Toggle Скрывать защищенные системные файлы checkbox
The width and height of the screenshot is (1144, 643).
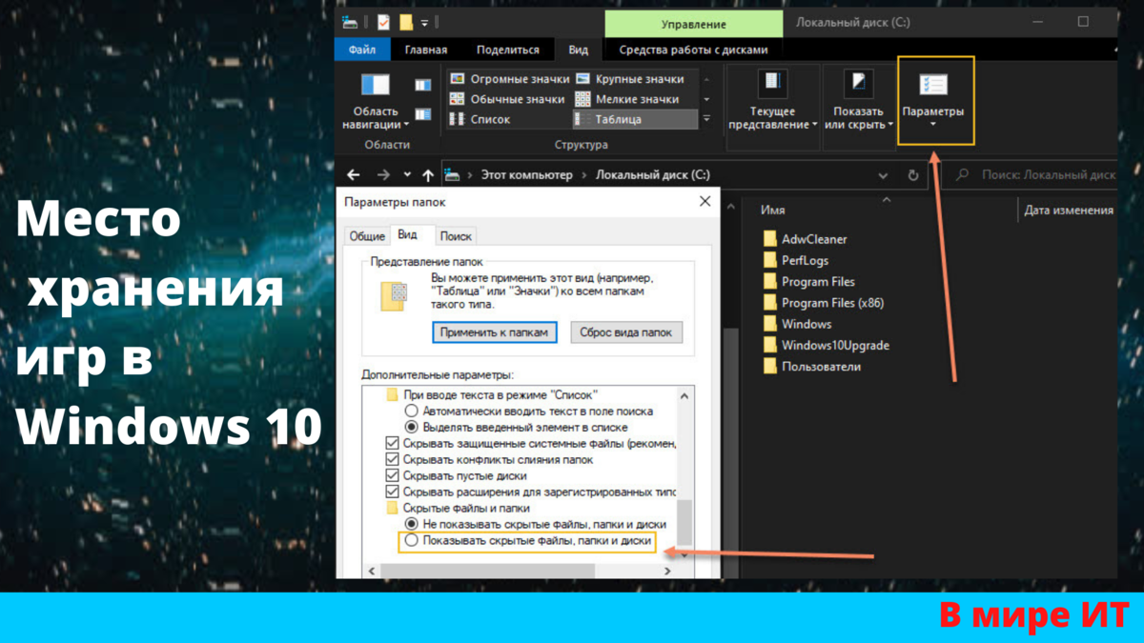[392, 444]
